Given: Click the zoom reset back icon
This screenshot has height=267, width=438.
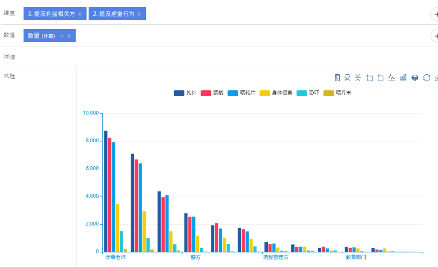Looking at the screenshot, I should click(x=381, y=78).
